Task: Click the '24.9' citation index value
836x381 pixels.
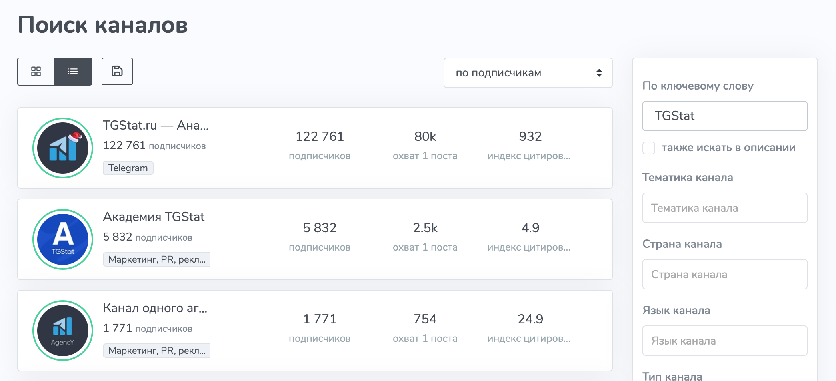Action: pos(530,319)
